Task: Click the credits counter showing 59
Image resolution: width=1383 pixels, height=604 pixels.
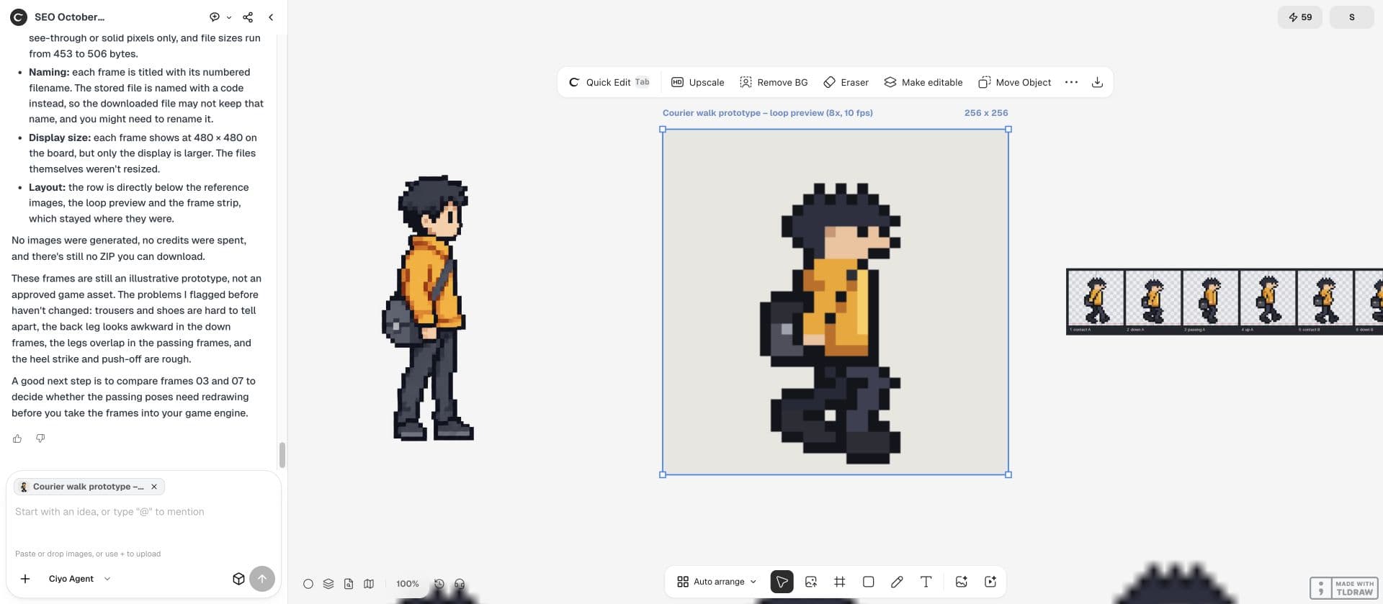Action: click(1300, 17)
